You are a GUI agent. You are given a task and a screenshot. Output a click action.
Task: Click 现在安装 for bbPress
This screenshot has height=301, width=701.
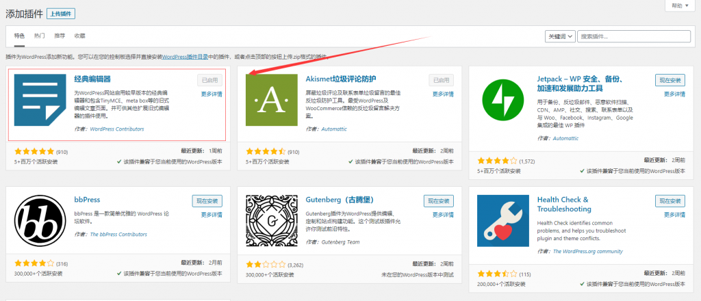click(207, 201)
